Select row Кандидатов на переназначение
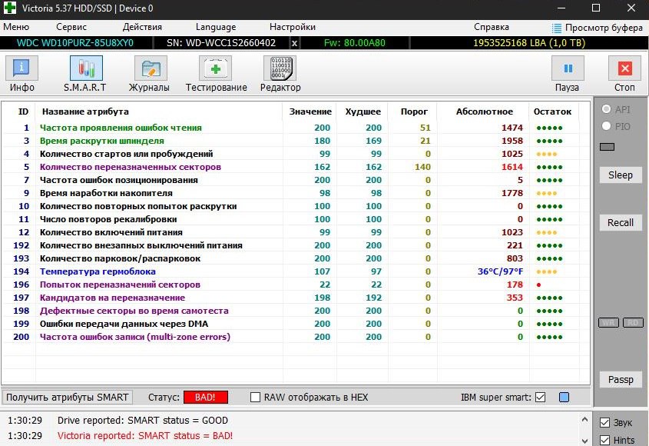Image resolution: width=649 pixels, height=446 pixels. click(296, 297)
